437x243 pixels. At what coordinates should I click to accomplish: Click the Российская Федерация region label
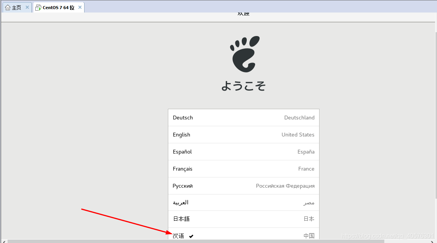285,186
